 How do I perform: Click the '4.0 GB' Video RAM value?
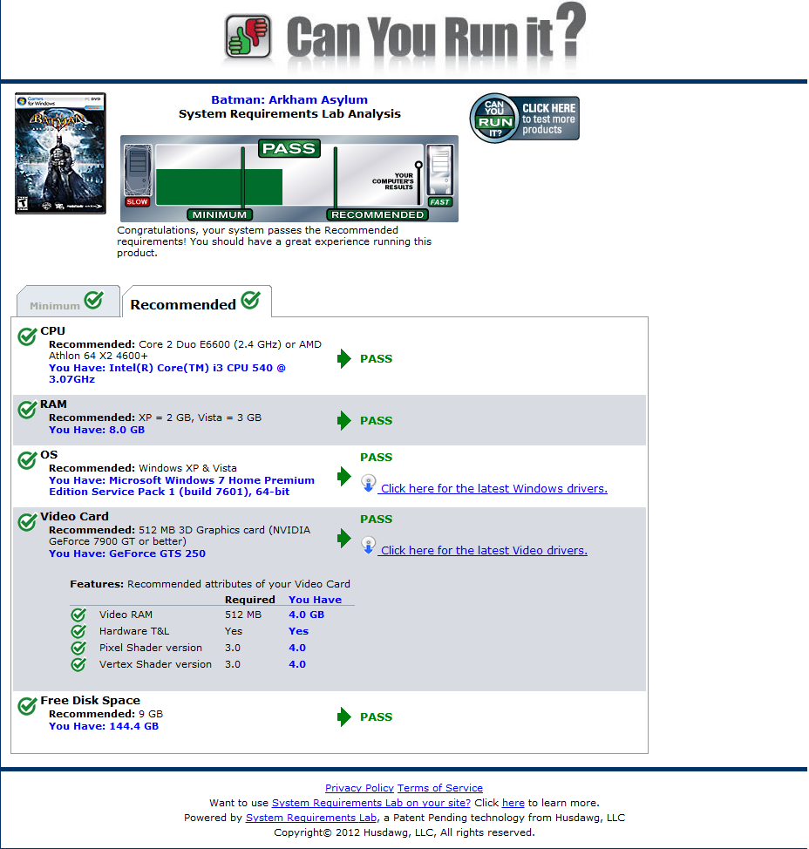pos(307,615)
